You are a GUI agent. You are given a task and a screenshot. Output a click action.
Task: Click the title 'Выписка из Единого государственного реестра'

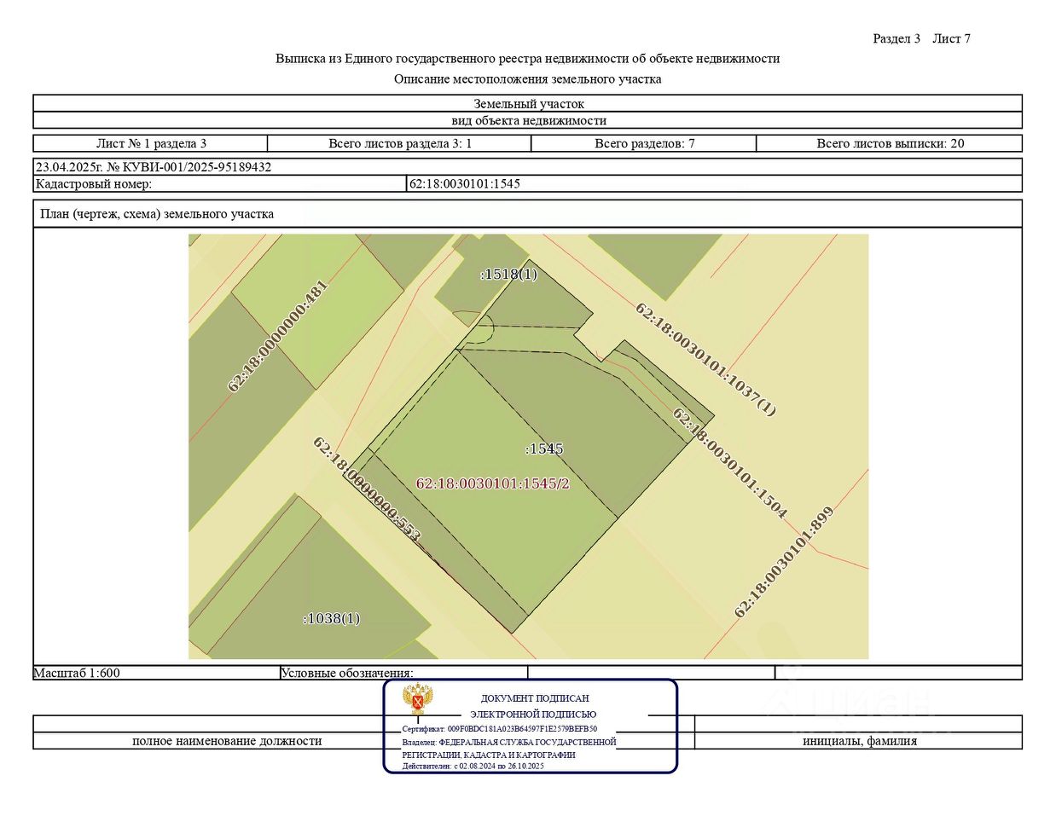pos(527,59)
